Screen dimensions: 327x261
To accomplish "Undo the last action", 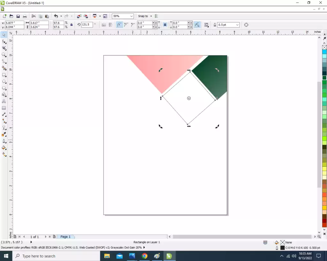I will [56, 16].
